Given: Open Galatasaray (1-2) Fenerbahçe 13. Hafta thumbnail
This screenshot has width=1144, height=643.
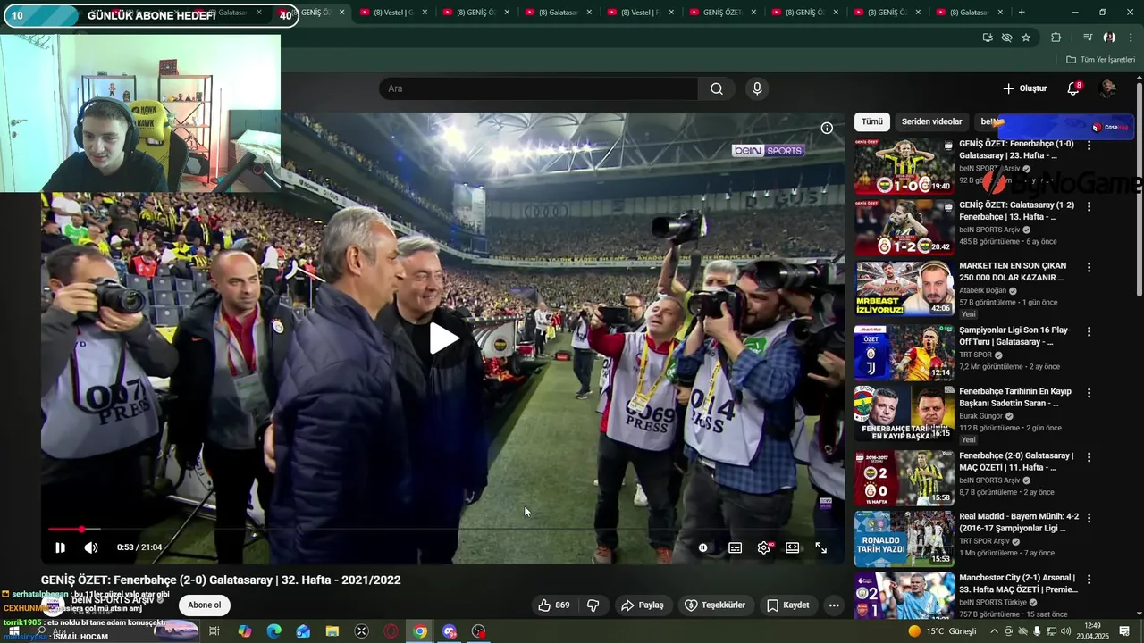Looking at the screenshot, I should click(x=904, y=227).
